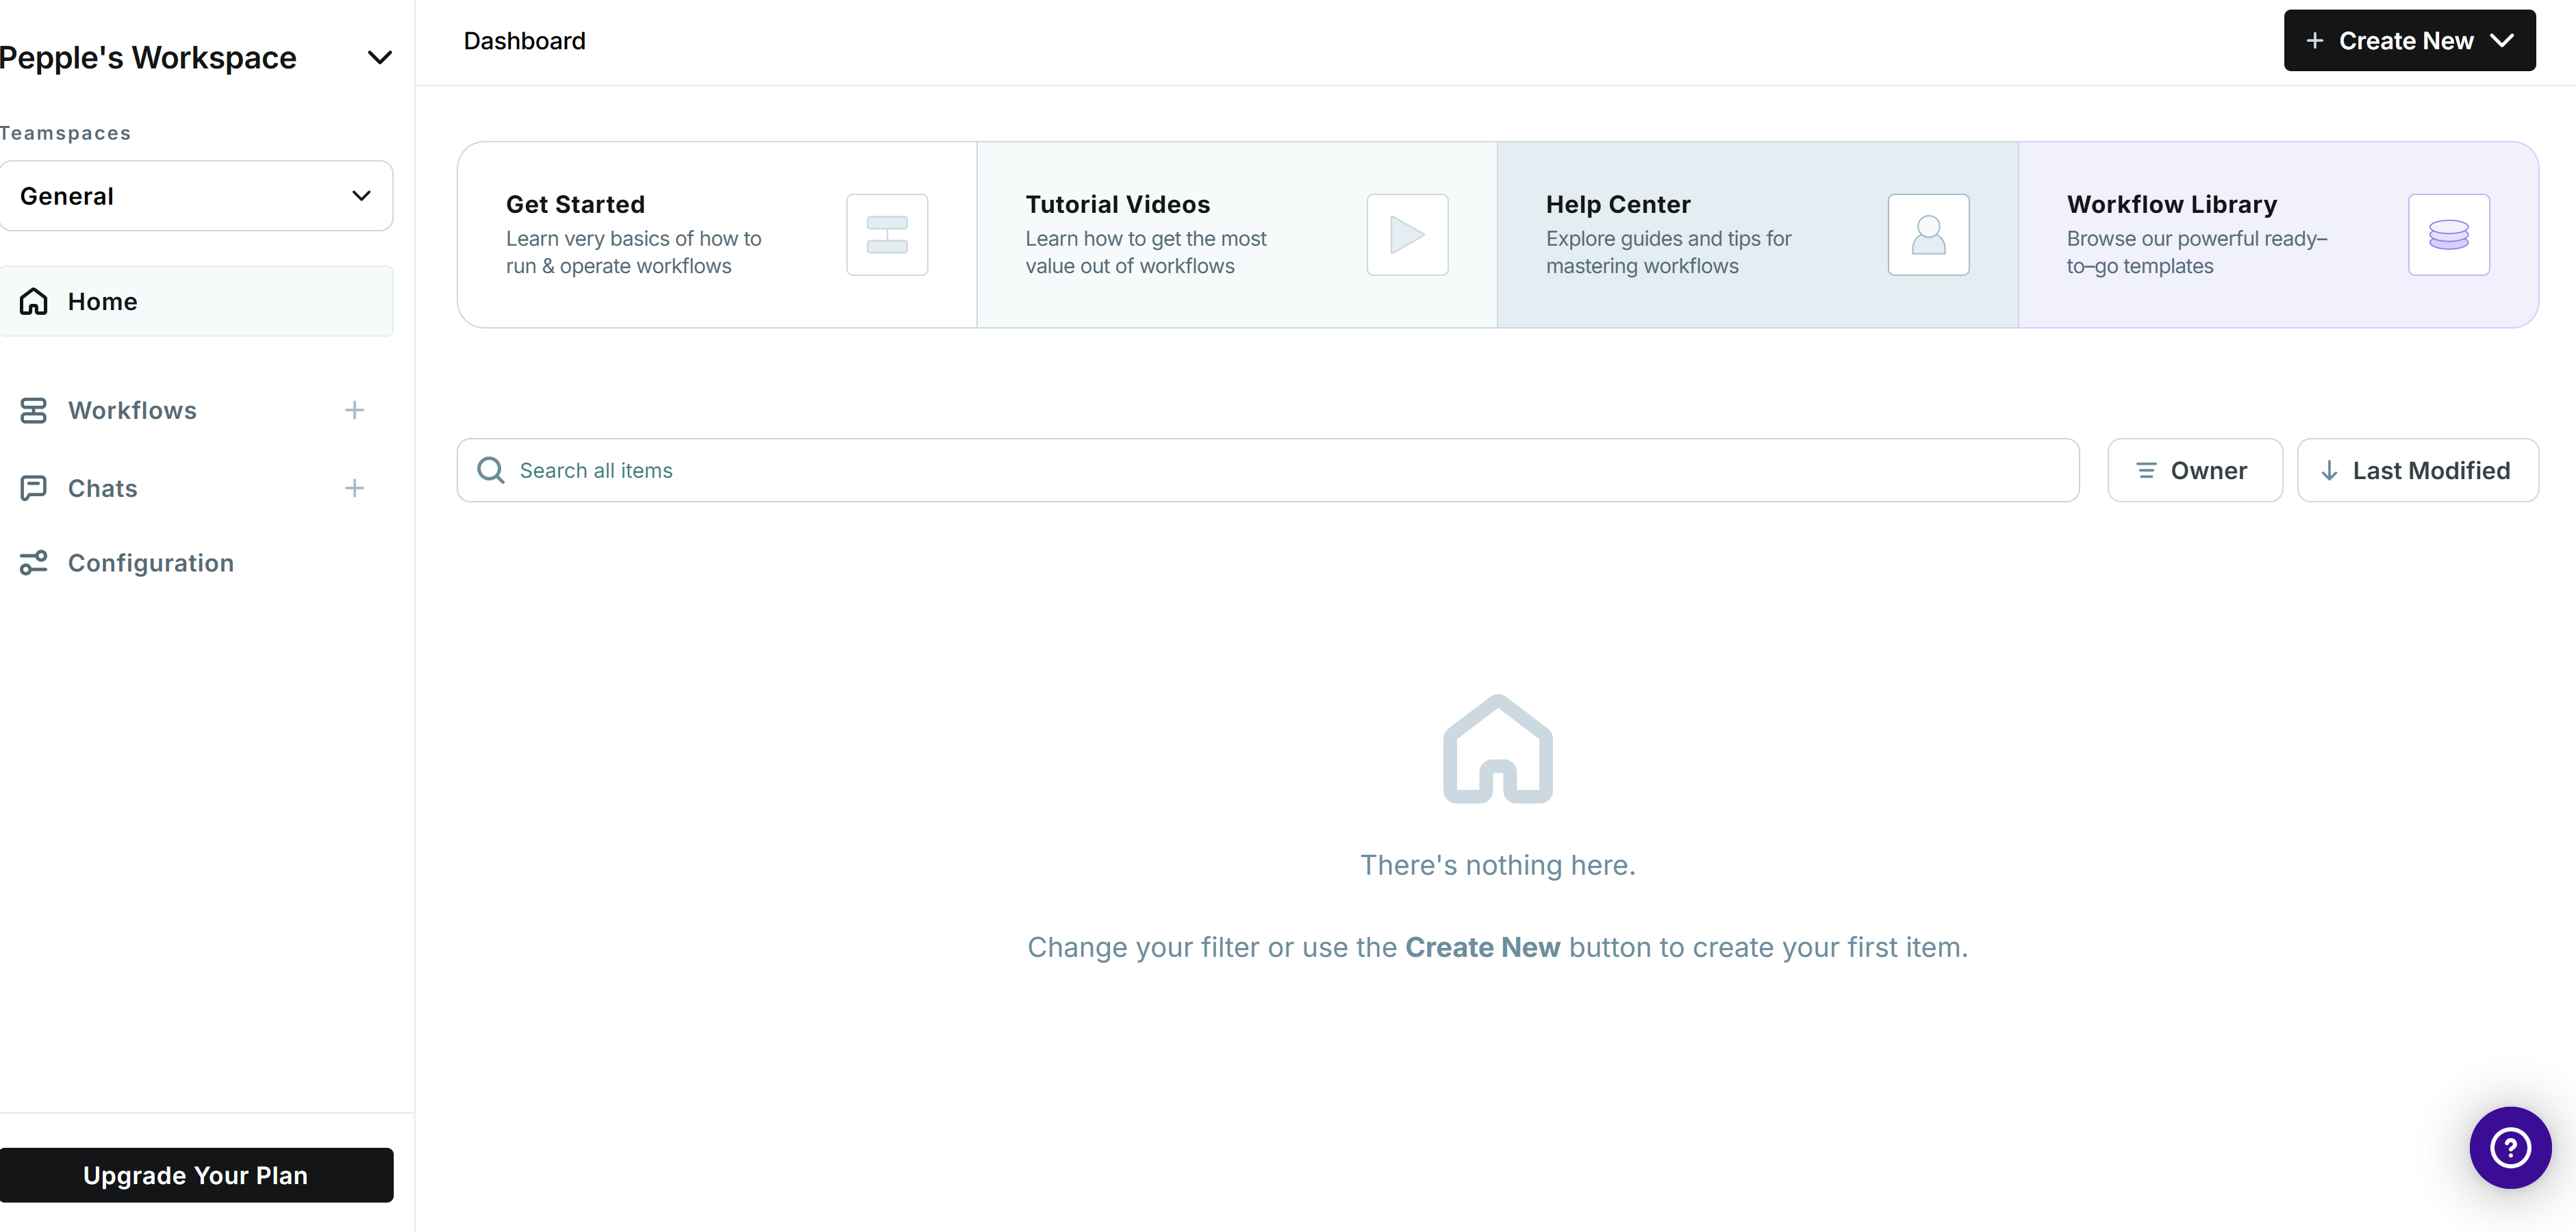The height and width of the screenshot is (1232, 2576).
Task: Expand the Pepple's Workspace chevron
Action: [x=379, y=58]
